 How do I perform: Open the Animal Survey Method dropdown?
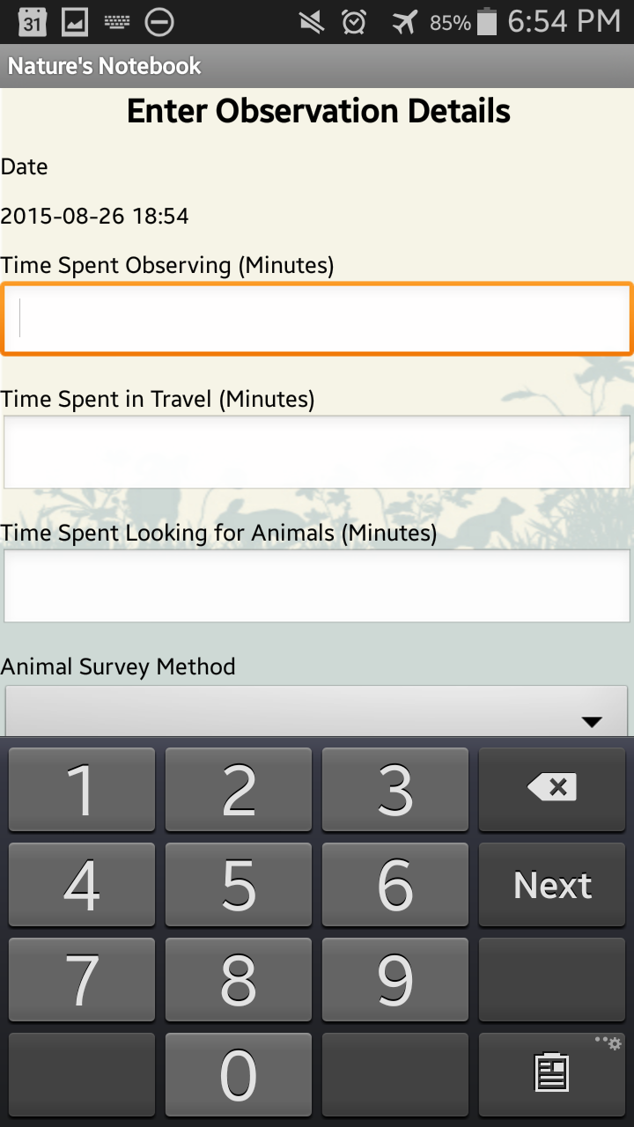tap(317, 711)
